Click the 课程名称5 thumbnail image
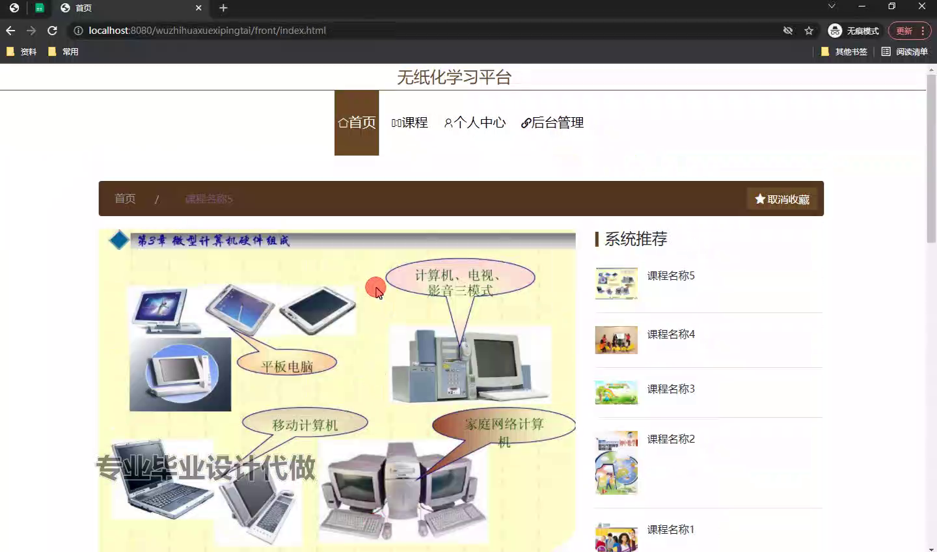The height and width of the screenshot is (552, 937). [x=616, y=283]
